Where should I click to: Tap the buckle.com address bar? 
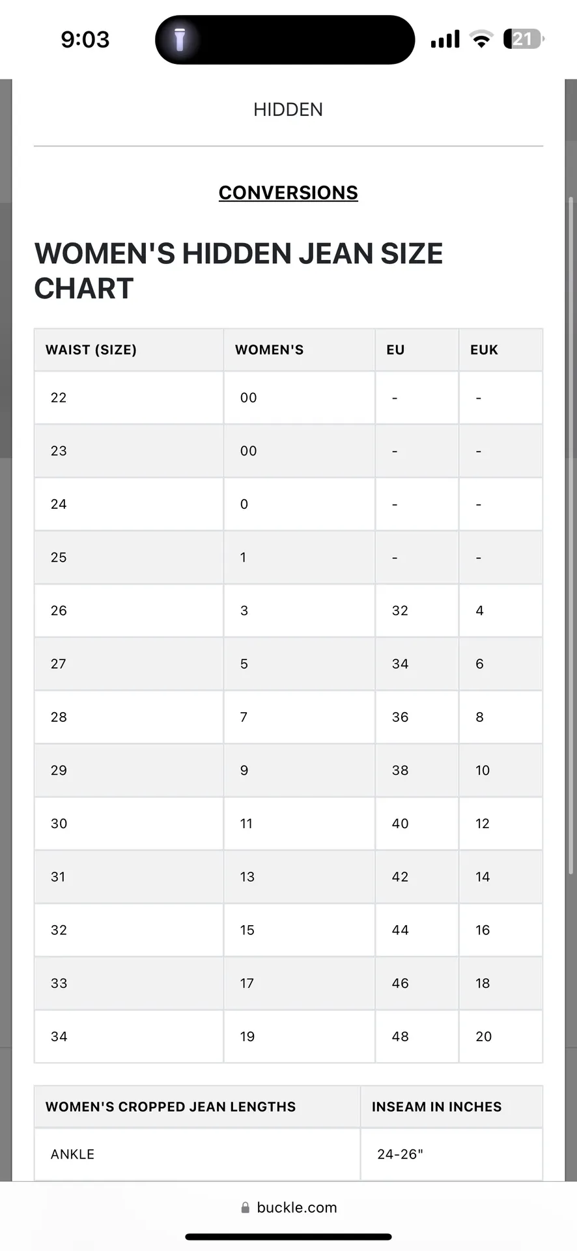click(296, 1207)
